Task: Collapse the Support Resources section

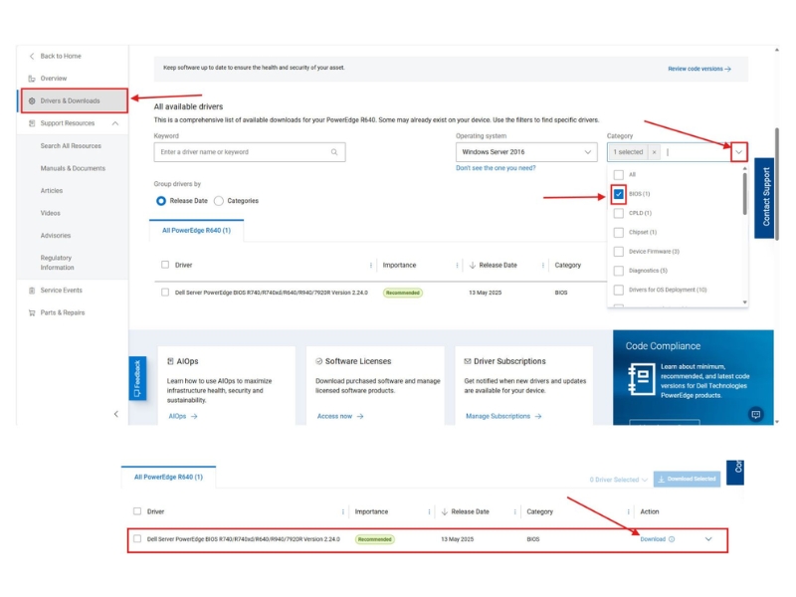Action: (115, 123)
